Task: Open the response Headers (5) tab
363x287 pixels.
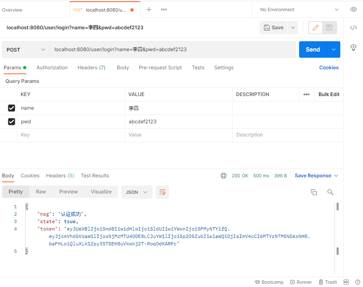Action: pos(60,176)
